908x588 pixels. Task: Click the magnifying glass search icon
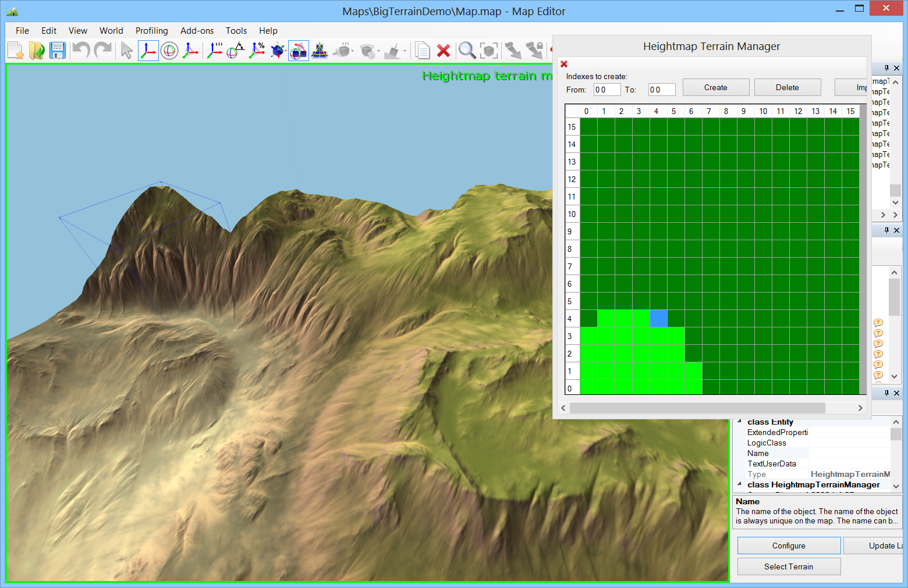[x=467, y=51]
